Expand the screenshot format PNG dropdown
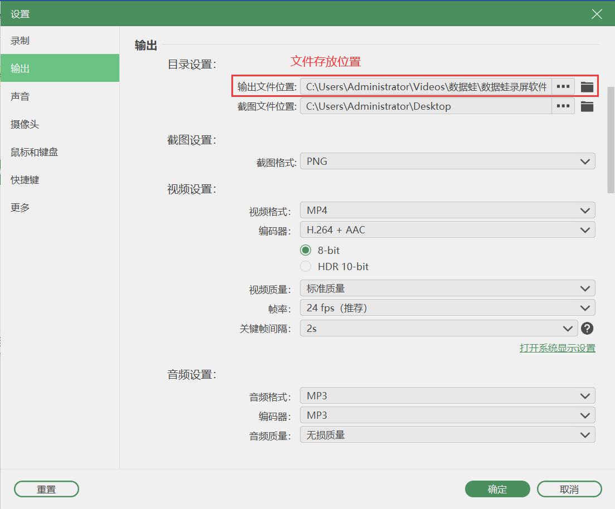Screen dimensions: 615x509 point(448,161)
